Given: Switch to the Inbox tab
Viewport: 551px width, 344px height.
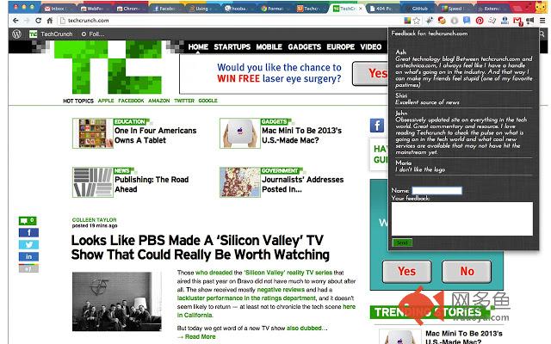Looking at the screenshot, I should tap(58, 8).
